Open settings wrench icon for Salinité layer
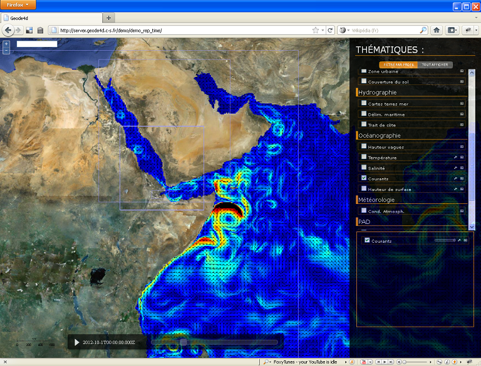481x366 pixels. point(455,168)
